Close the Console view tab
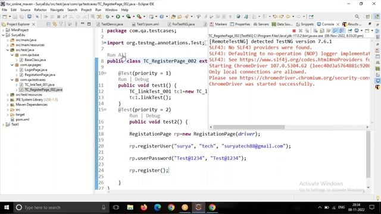 pyautogui.click(x=338, y=24)
